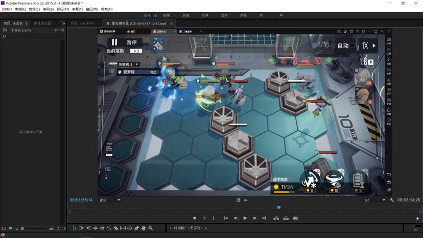Open the 文件(F) menu
Screen dimensions: 423x238
click(x=7, y=9)
